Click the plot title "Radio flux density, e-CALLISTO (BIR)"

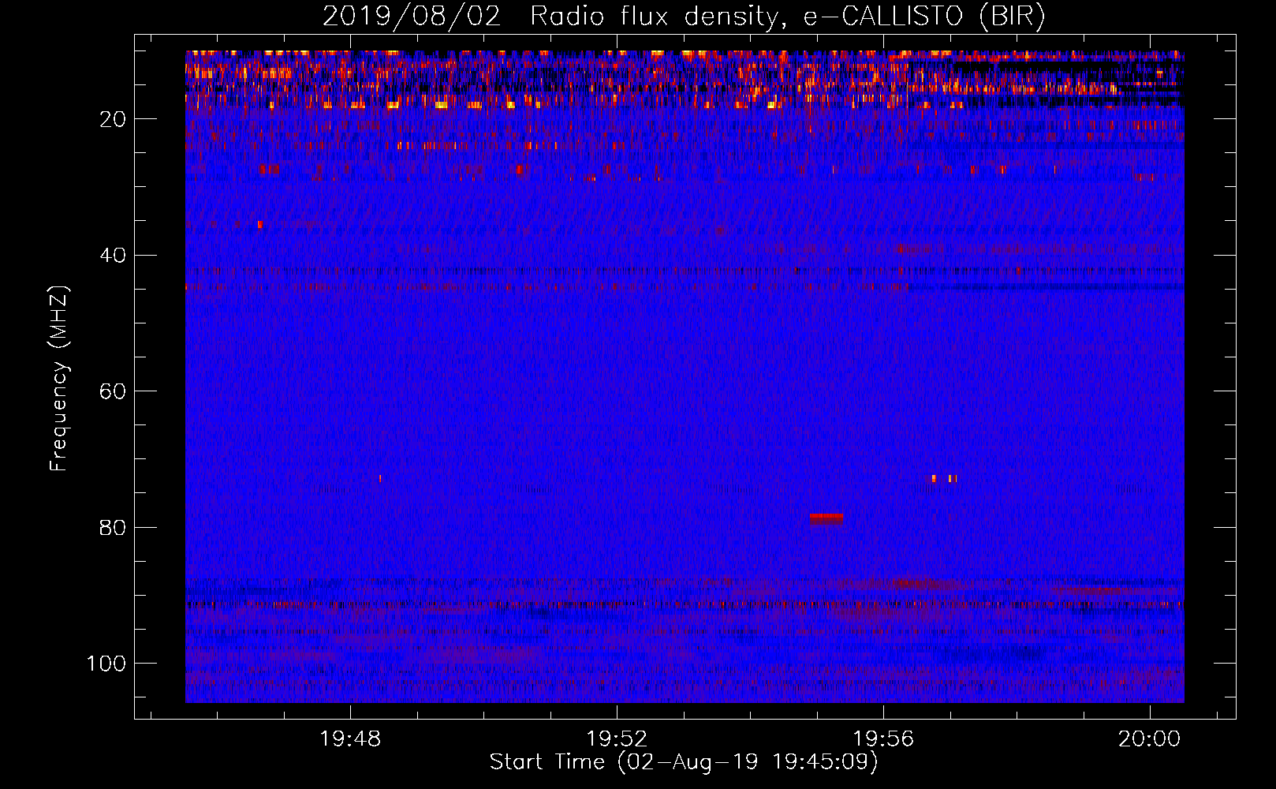point(787,16)
